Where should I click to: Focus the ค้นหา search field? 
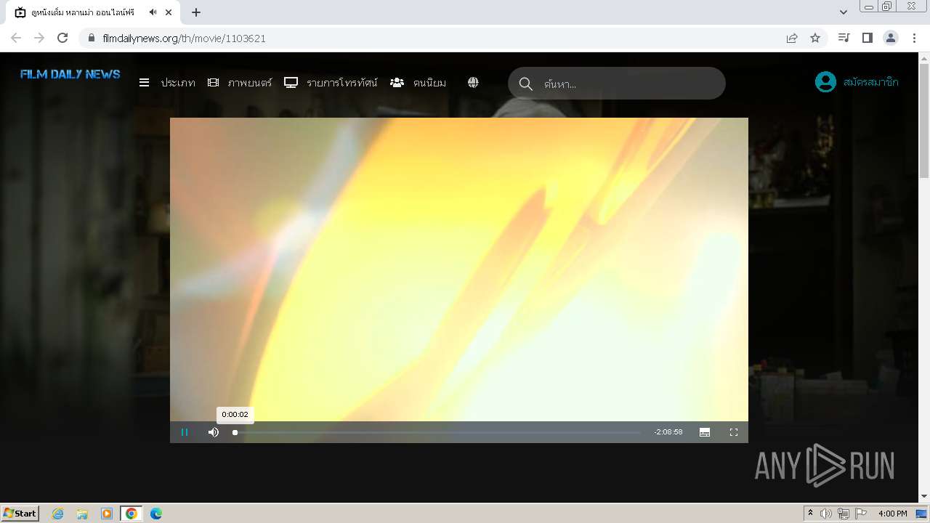pyautogui.click(x=617, y=84)
